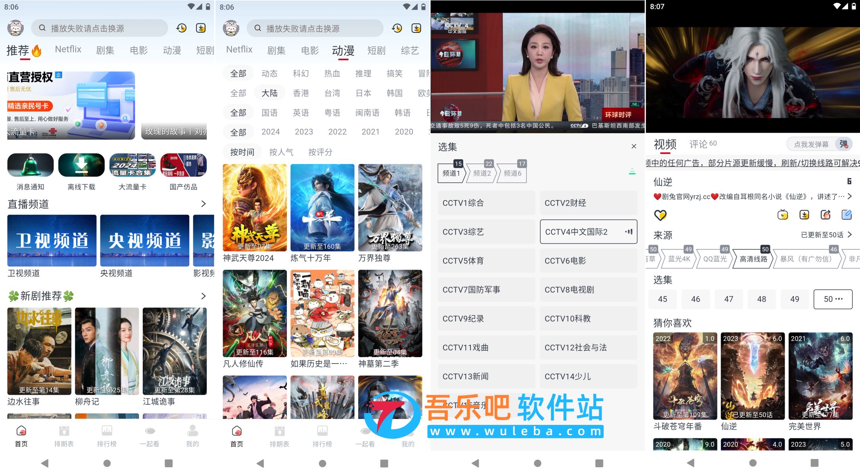Open the 边水往事 poster
The image size is (860, 476).
pyautogui.click(x=39, y=351)
